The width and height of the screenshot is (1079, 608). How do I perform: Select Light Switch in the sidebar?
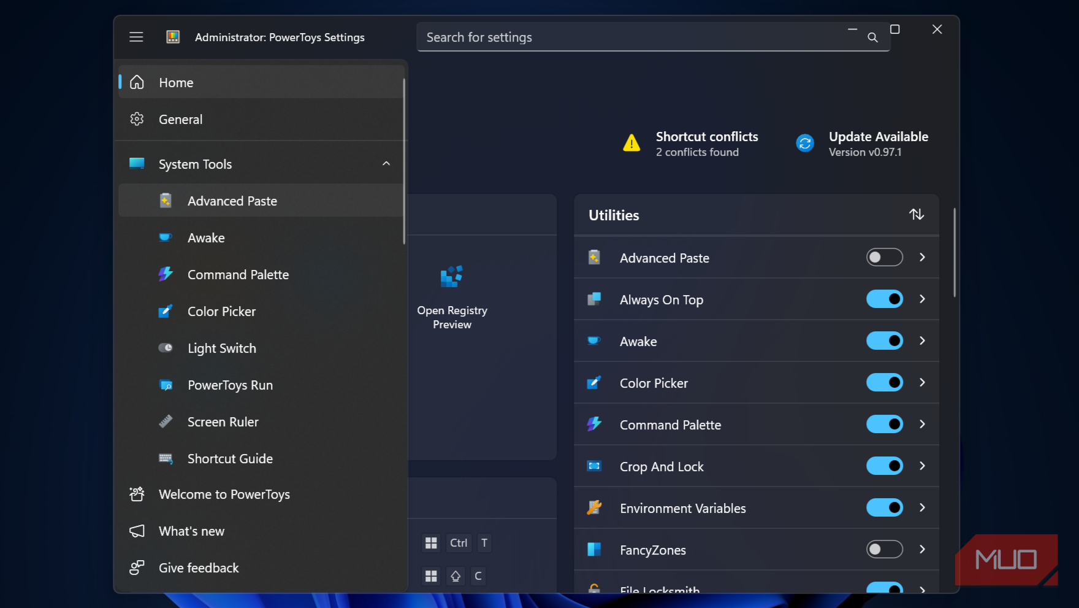tap(261, 348)
